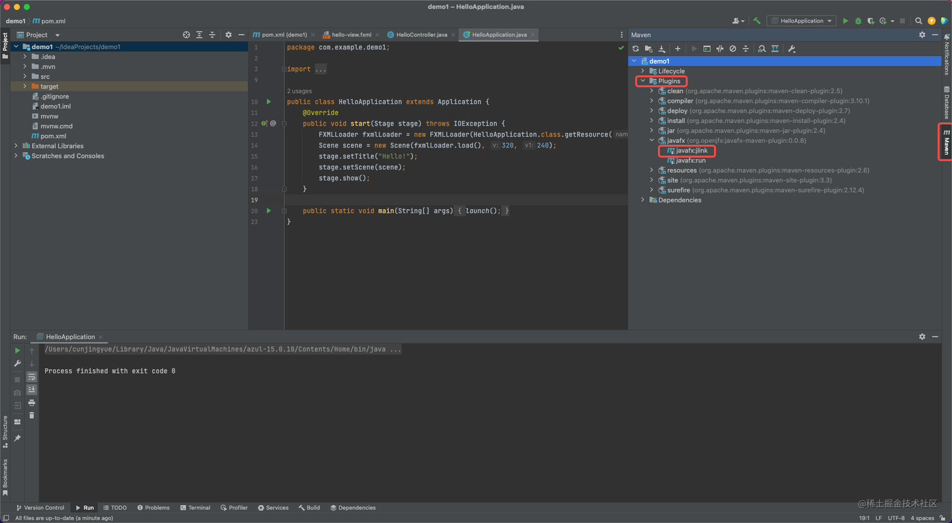The width and height of the screenshot is (952, 523).
Task: Open the Terminal tool window tab
Action: [195, 508]
